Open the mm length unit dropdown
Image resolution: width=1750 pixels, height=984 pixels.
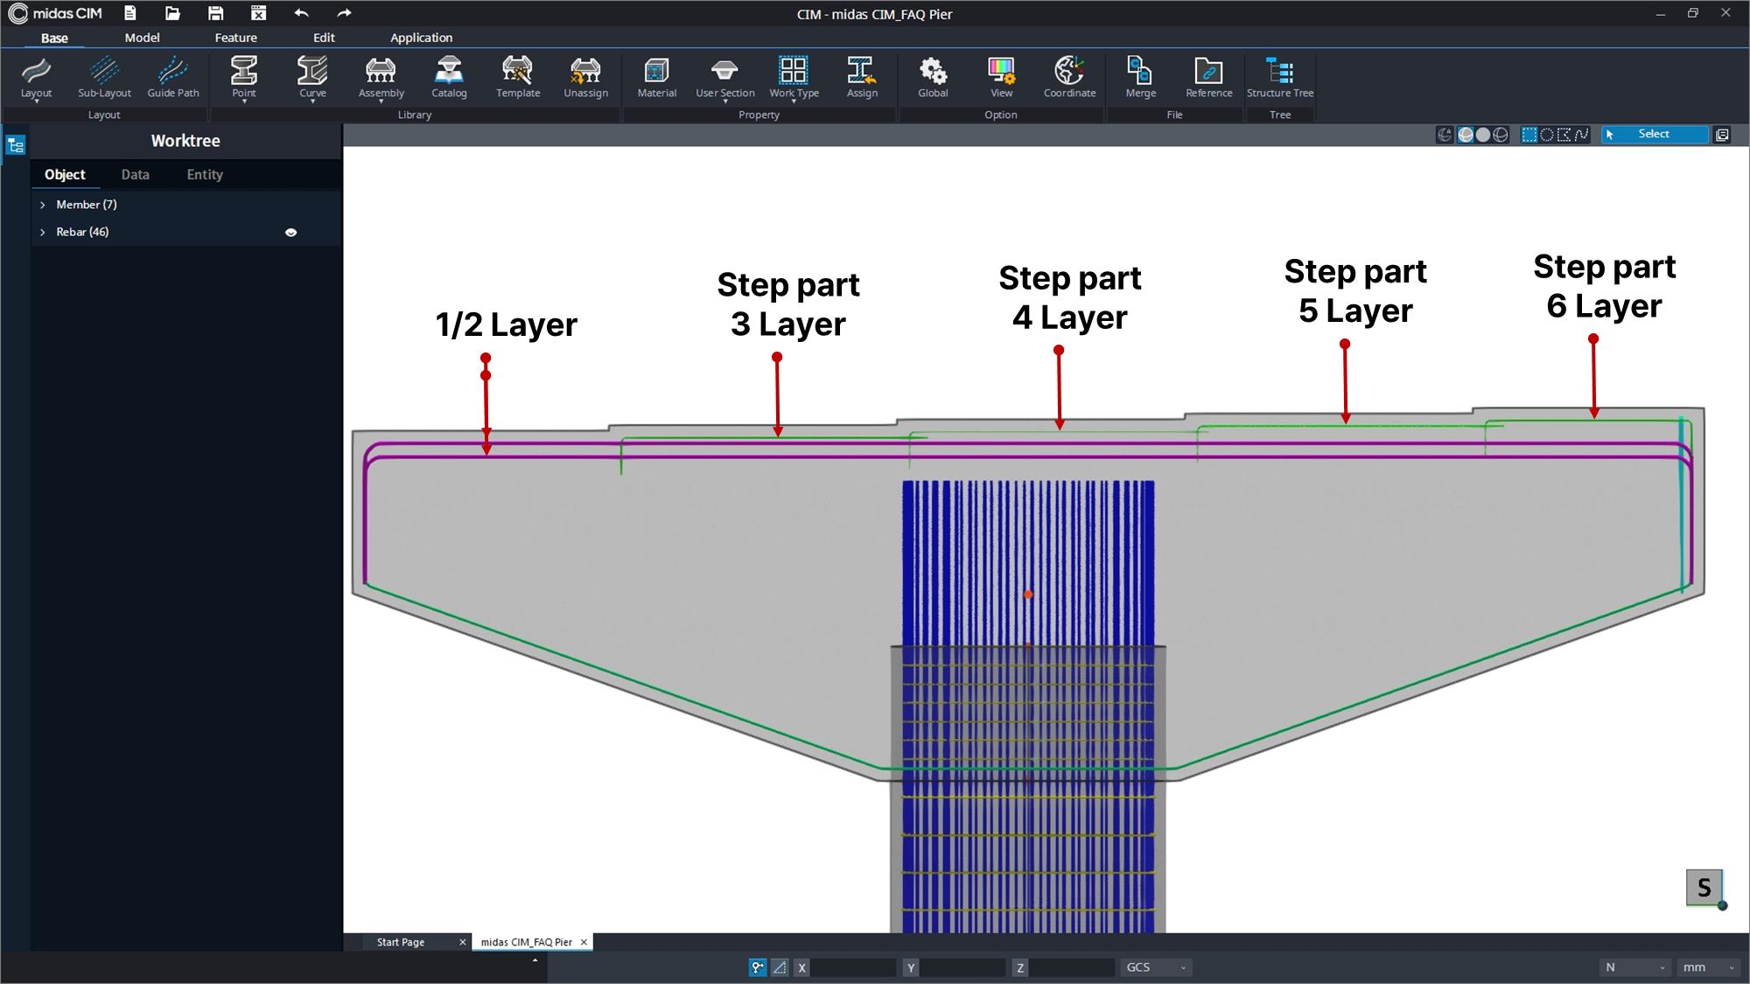pyautogui.click(x=1709, y=967)
